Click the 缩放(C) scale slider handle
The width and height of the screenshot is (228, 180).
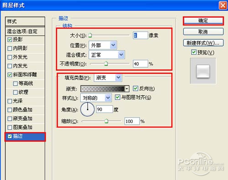[106, 121]
